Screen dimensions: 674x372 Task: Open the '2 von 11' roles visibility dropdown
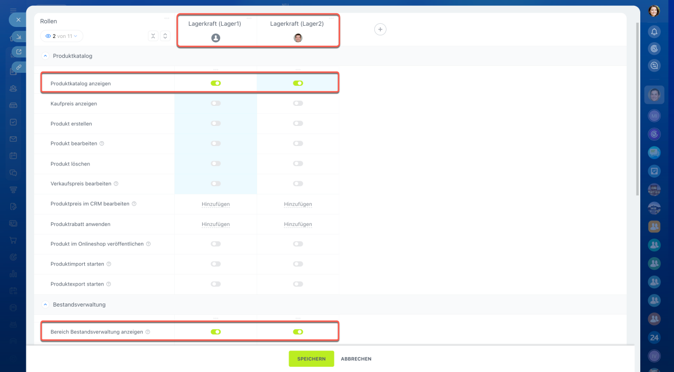[x=62, y=36]
